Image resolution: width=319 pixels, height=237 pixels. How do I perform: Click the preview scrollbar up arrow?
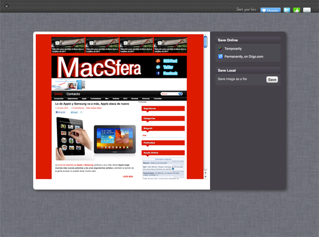tap(205, 173)
